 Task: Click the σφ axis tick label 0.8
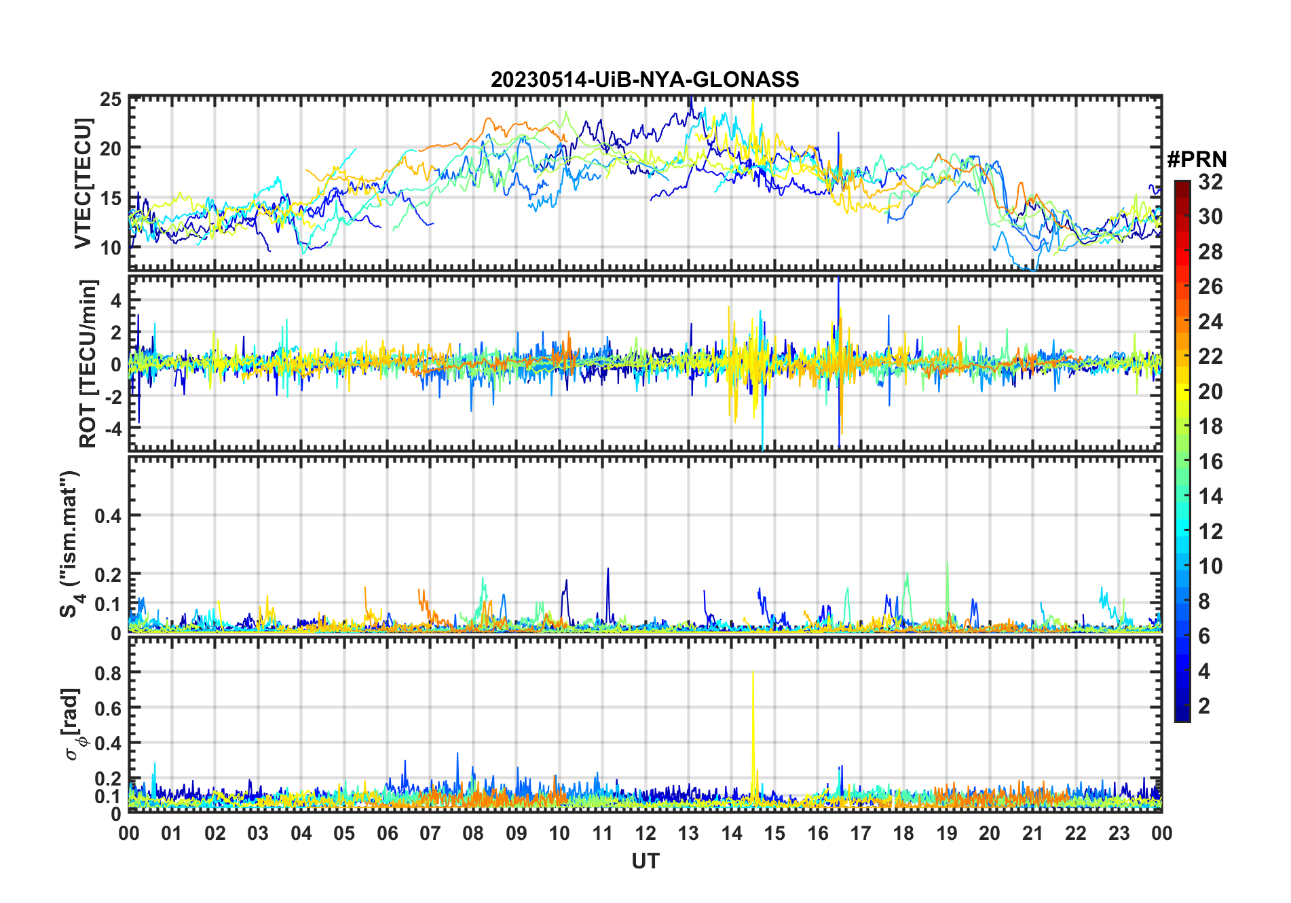[108, 673]
